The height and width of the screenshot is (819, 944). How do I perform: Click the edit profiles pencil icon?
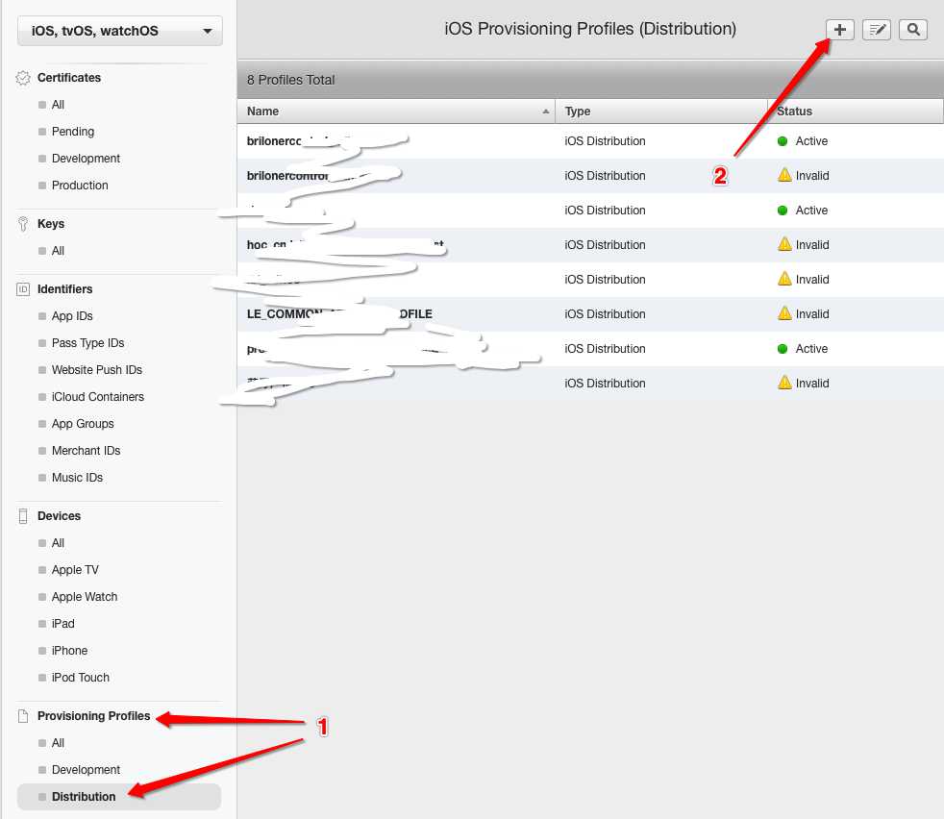coord(876,30)
